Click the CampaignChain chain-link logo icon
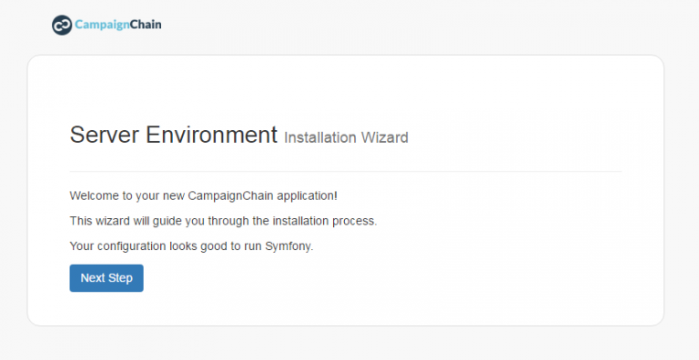The image size is (699, 360). [x=62, y=25]
